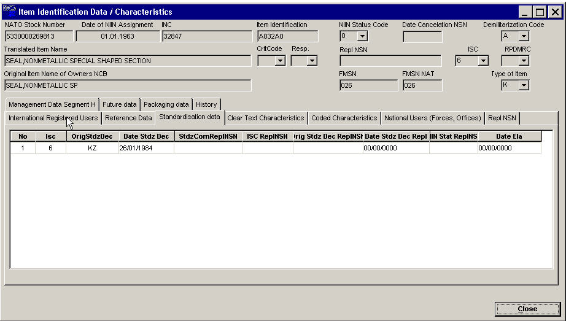The image size is (566, 321).
Task: Click the FMSN NAT field
Action: [422, 85]
